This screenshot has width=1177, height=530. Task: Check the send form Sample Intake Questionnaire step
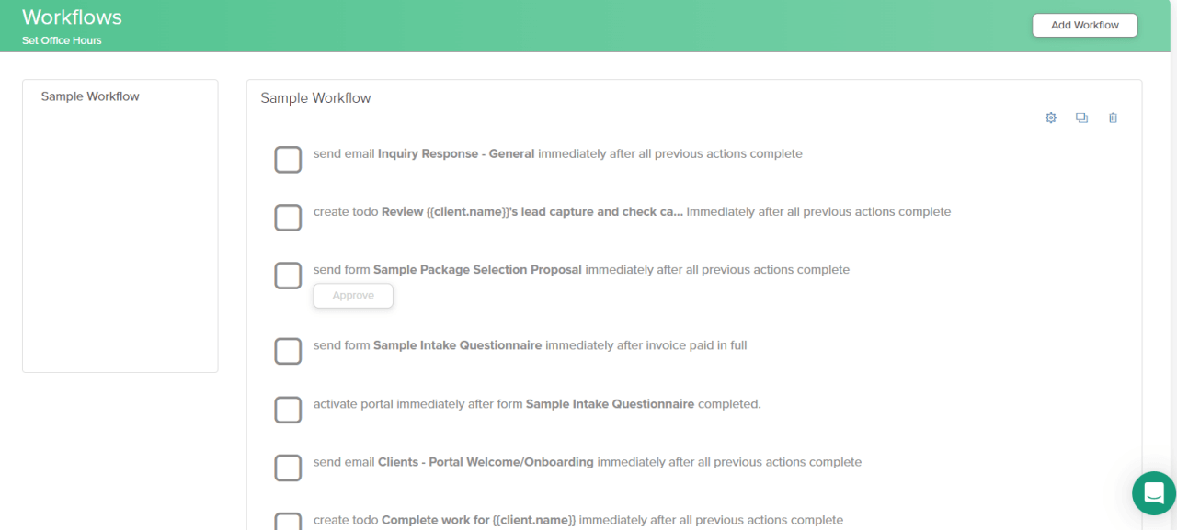point(288,351)
